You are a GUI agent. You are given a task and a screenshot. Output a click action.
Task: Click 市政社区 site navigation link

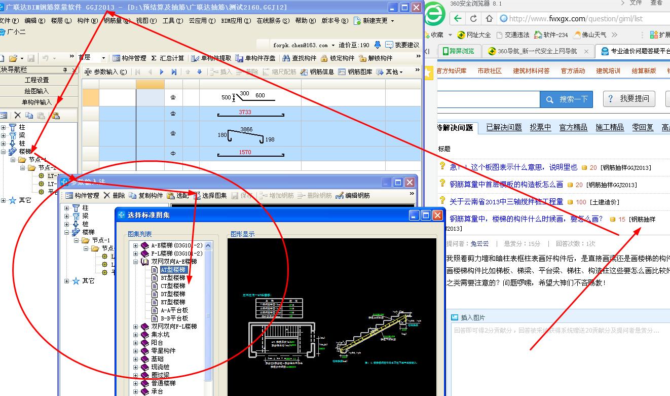(490, 71)
